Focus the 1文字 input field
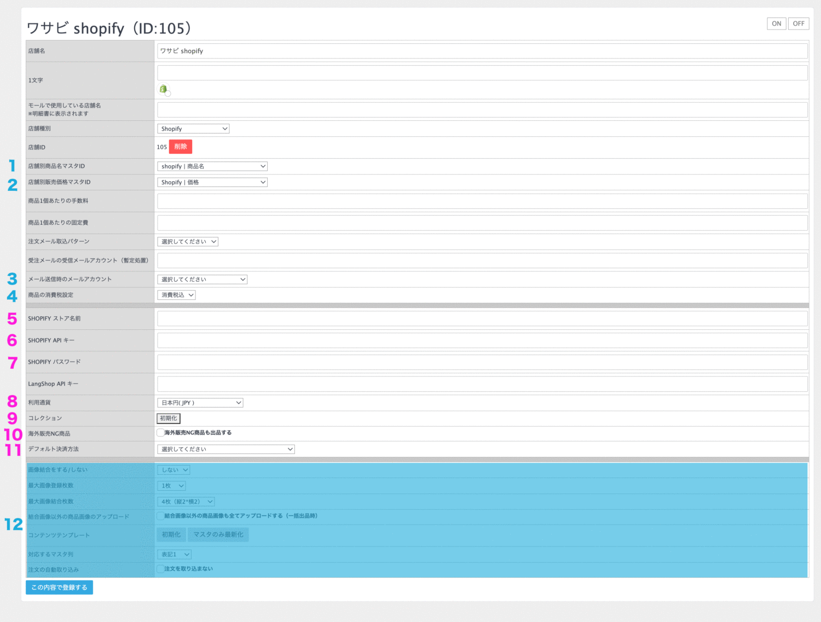821x622 pixels. click(x=482, y=73)
